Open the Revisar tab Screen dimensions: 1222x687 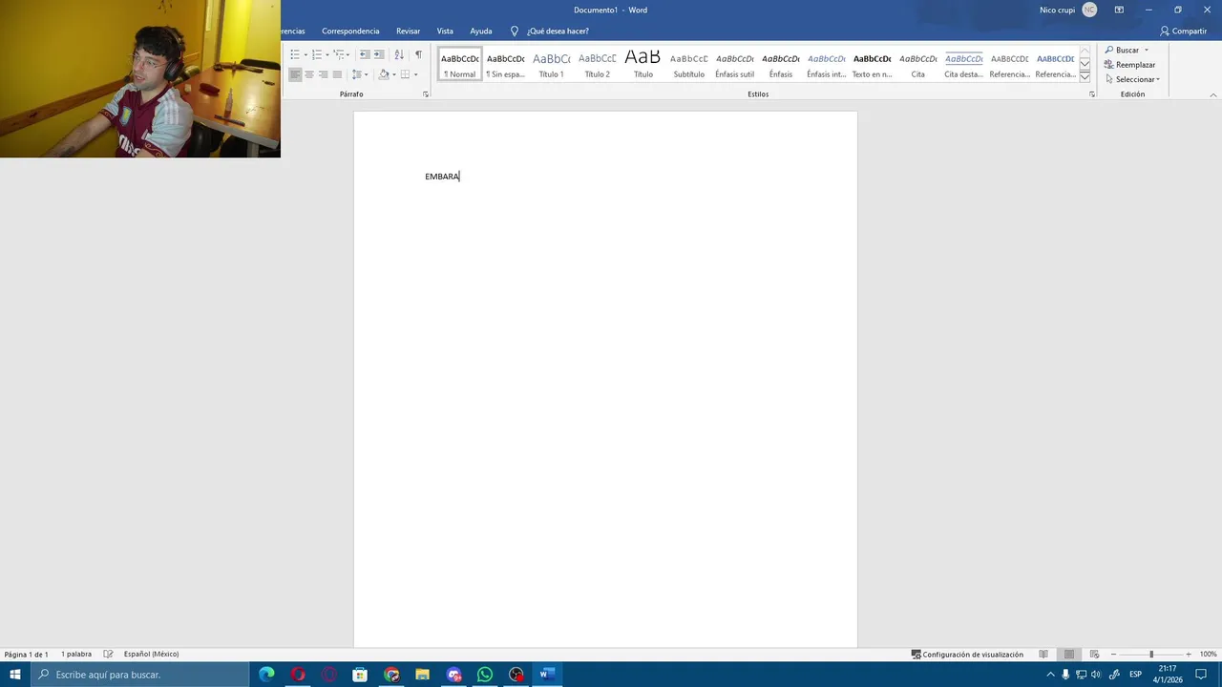pos(409,31)
